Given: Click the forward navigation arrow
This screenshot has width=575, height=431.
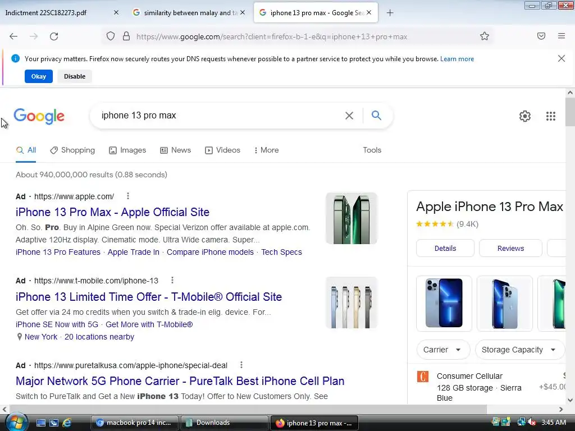Looking at the screenshot, I should pos(34,36).
